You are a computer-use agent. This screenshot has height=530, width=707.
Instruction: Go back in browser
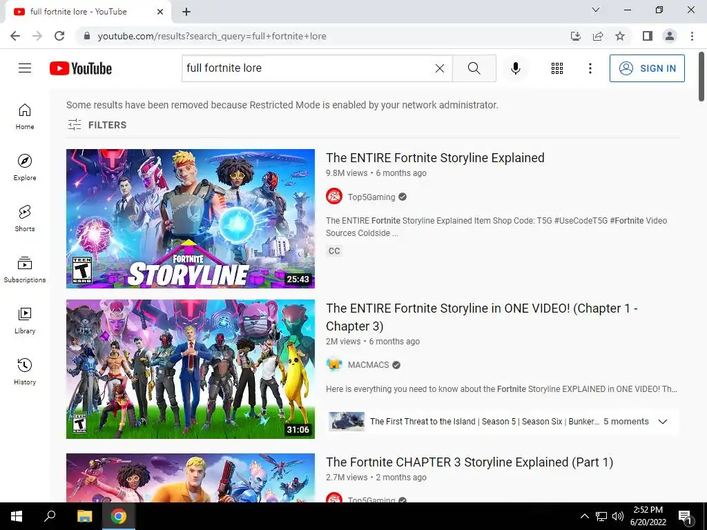(15, 36)
